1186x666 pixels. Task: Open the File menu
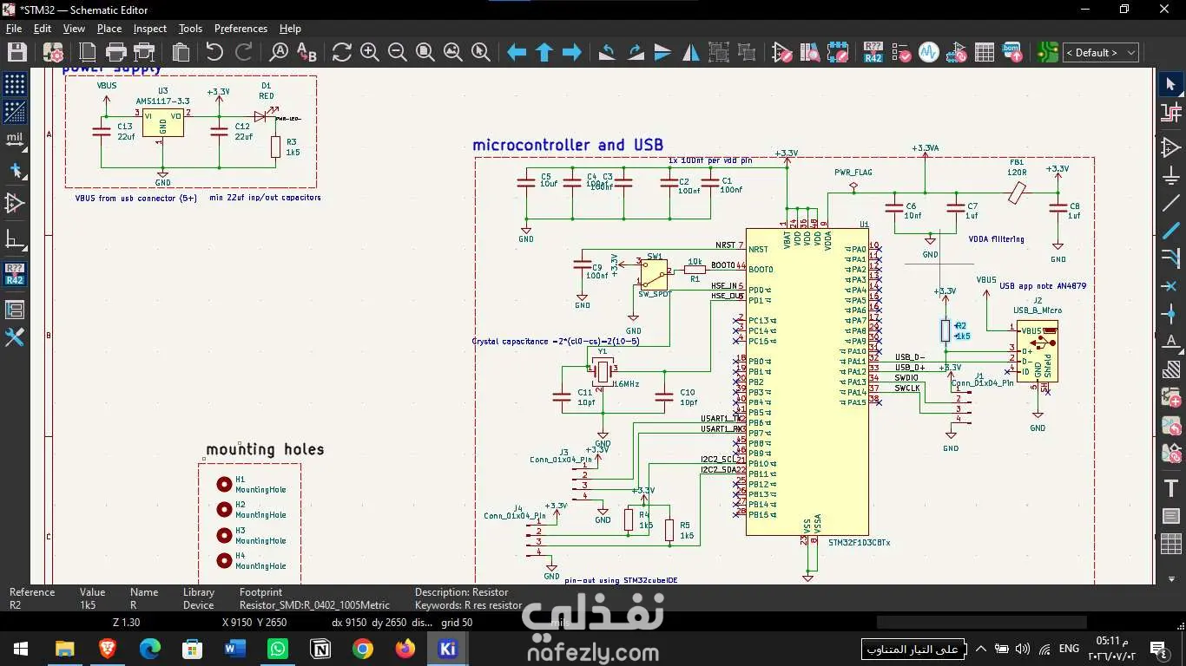pos(14,29)
